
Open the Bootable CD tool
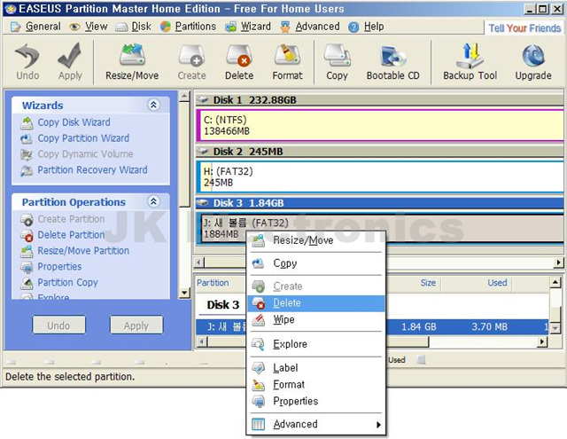click(x=393, y=61)
